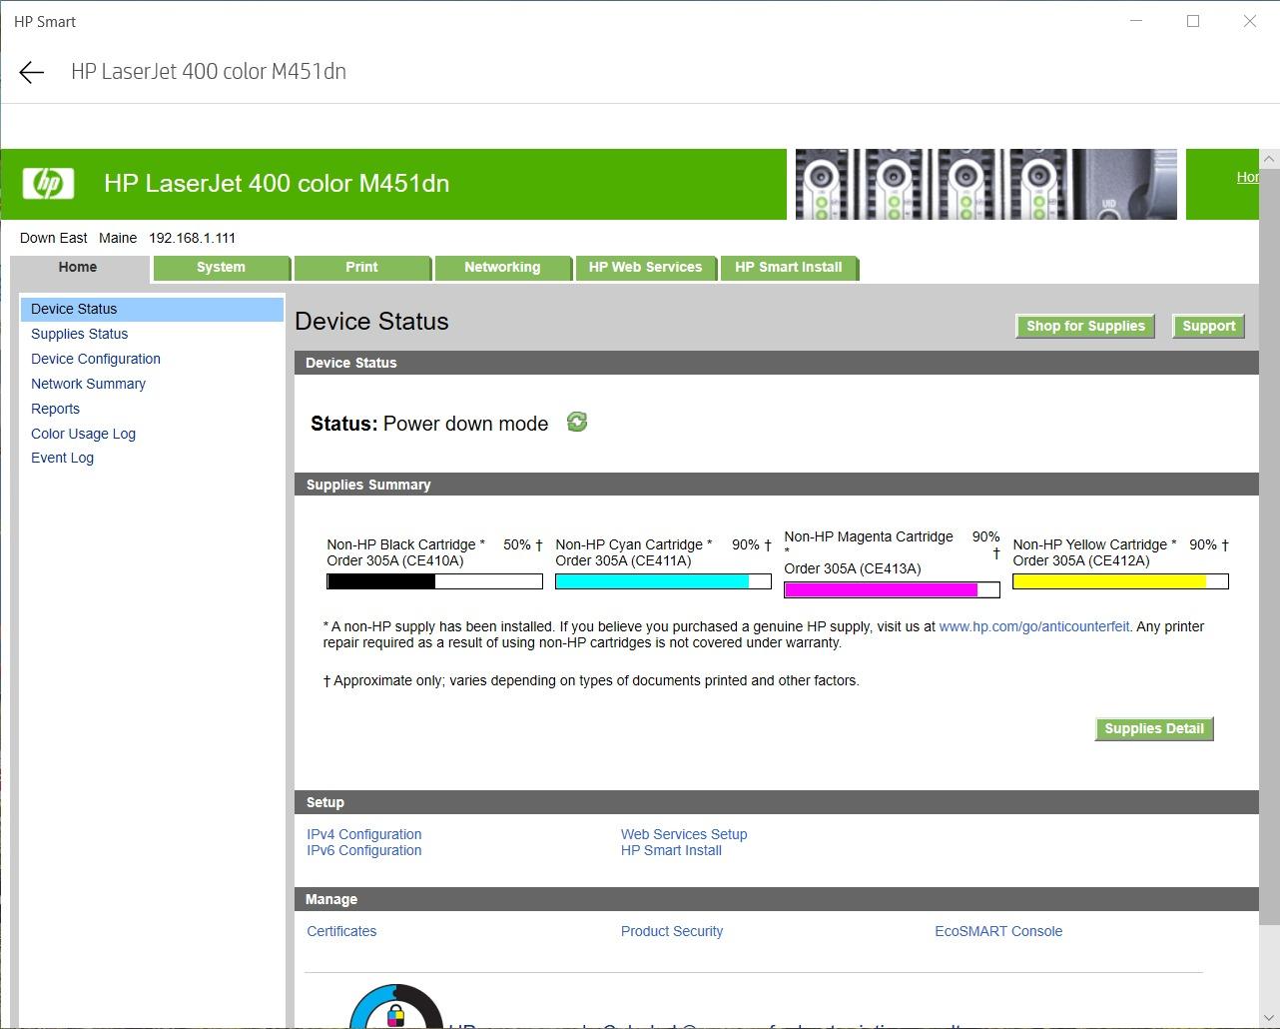
Task: Click the Down East Maine location text
Action: click(x=79, y=238)
